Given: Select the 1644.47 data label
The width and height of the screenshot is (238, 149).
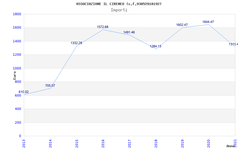Looking at the screenshot, I should tap(208, 22).
